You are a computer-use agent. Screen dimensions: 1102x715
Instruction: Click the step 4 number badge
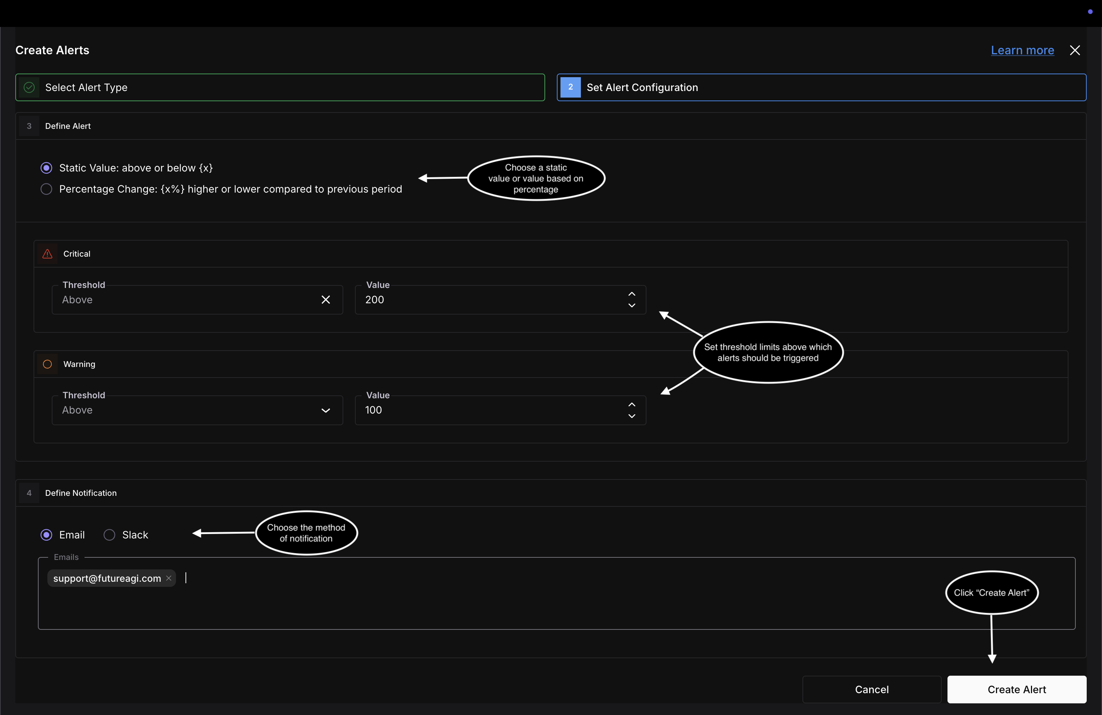click(29, 493)
